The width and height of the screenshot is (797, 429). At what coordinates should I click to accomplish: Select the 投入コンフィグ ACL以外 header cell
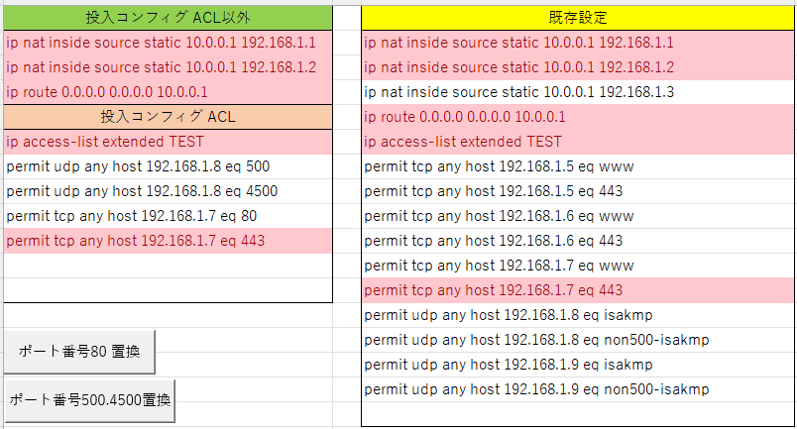click(169, 18)
